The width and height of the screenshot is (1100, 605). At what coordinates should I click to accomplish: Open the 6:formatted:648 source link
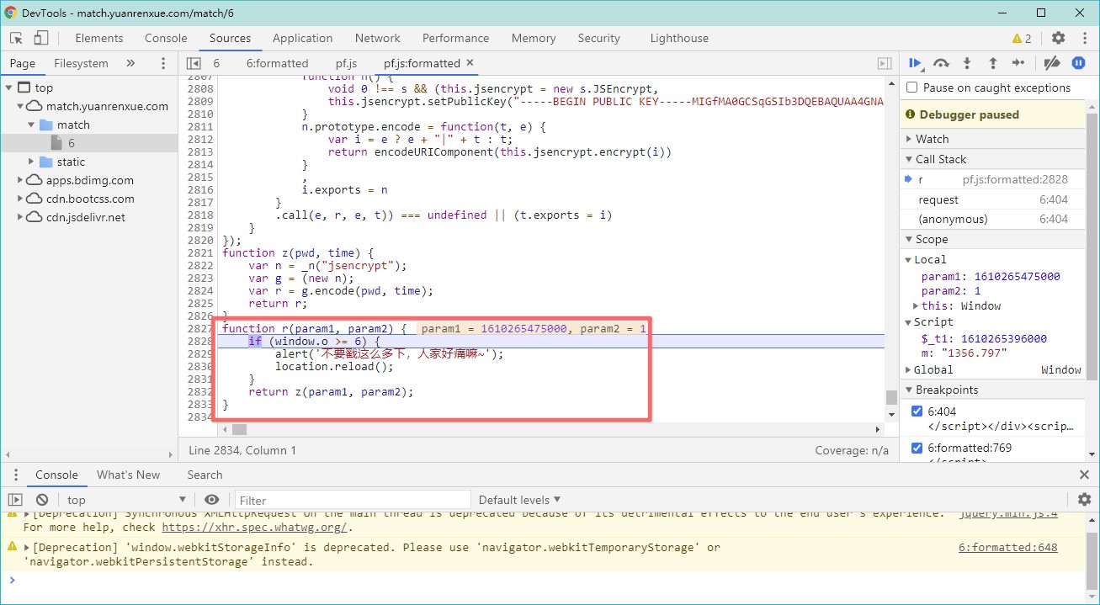coord(1008,547)
